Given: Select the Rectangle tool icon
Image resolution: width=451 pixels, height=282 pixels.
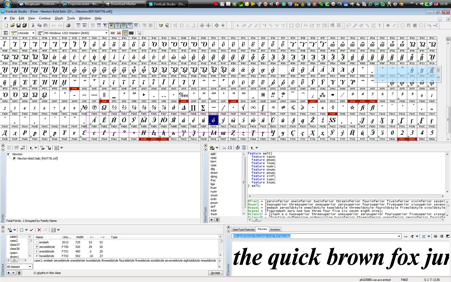Looking at the screenshot, I should tap(291, 26).
